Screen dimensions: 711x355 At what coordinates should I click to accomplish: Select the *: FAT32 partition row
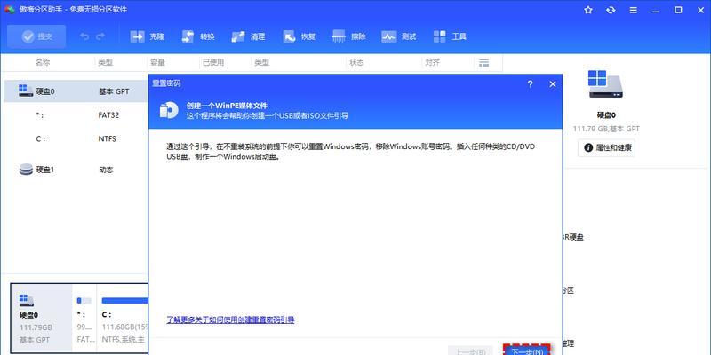[76, 115]
